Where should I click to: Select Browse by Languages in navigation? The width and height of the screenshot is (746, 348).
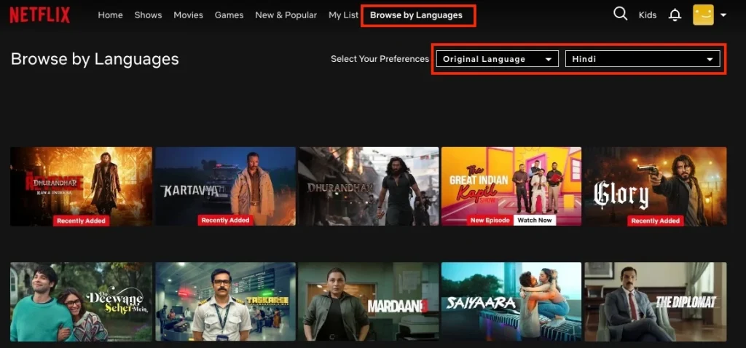coord(416,15)
